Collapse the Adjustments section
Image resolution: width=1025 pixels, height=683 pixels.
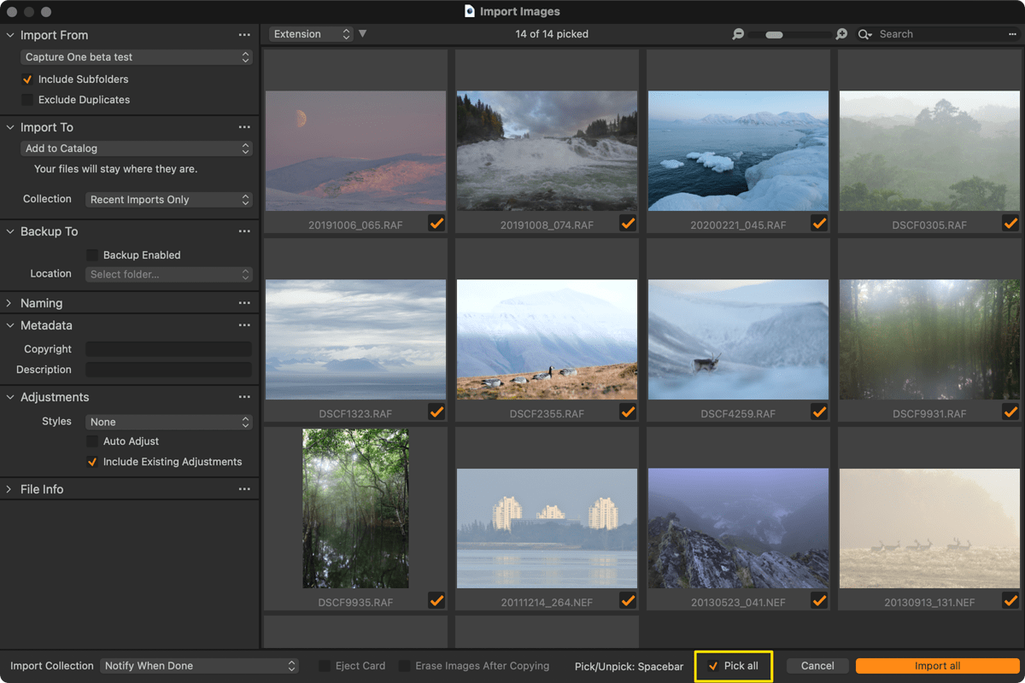tap(9, 397)
